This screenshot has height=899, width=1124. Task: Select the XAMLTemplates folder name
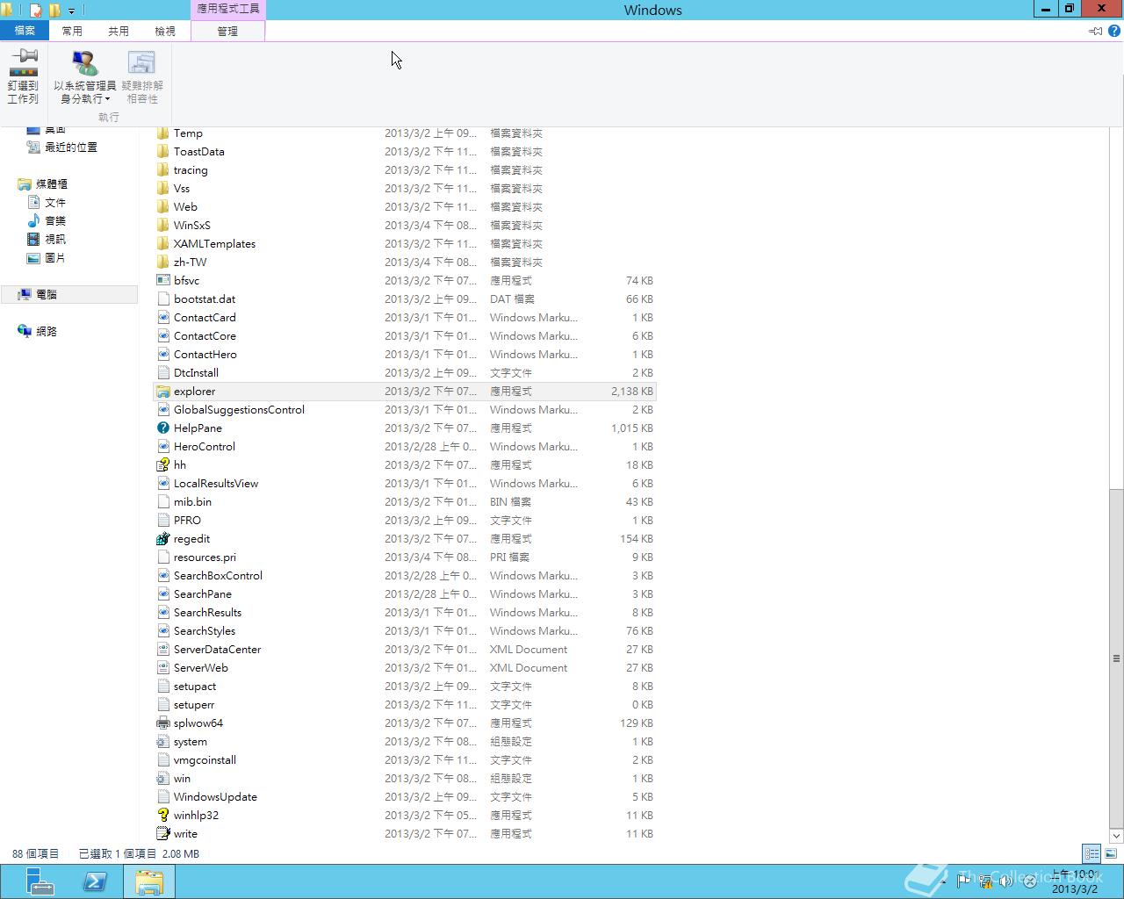(x=214, y=243)
